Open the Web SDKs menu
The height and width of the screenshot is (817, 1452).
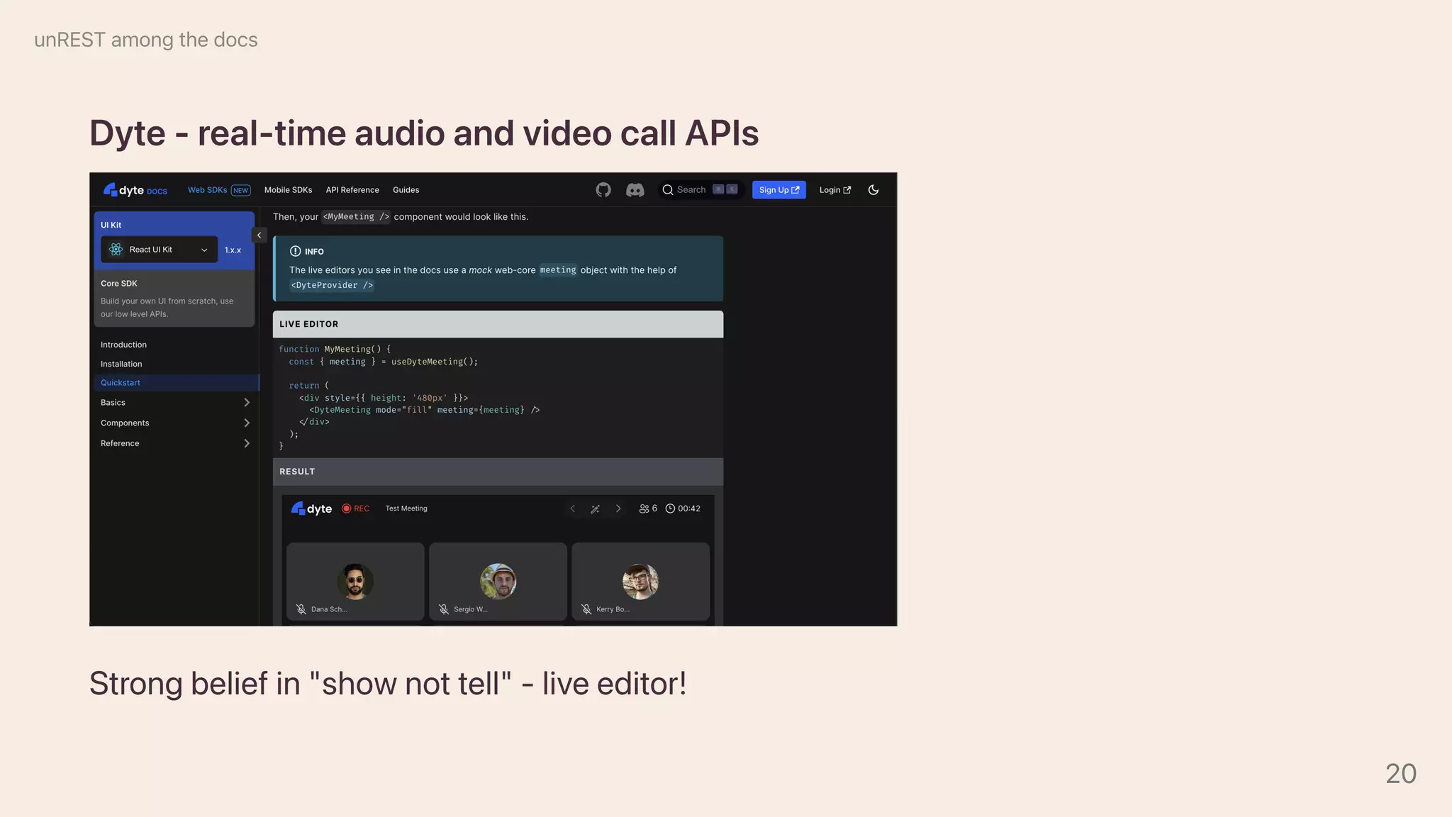click(208, 190)
